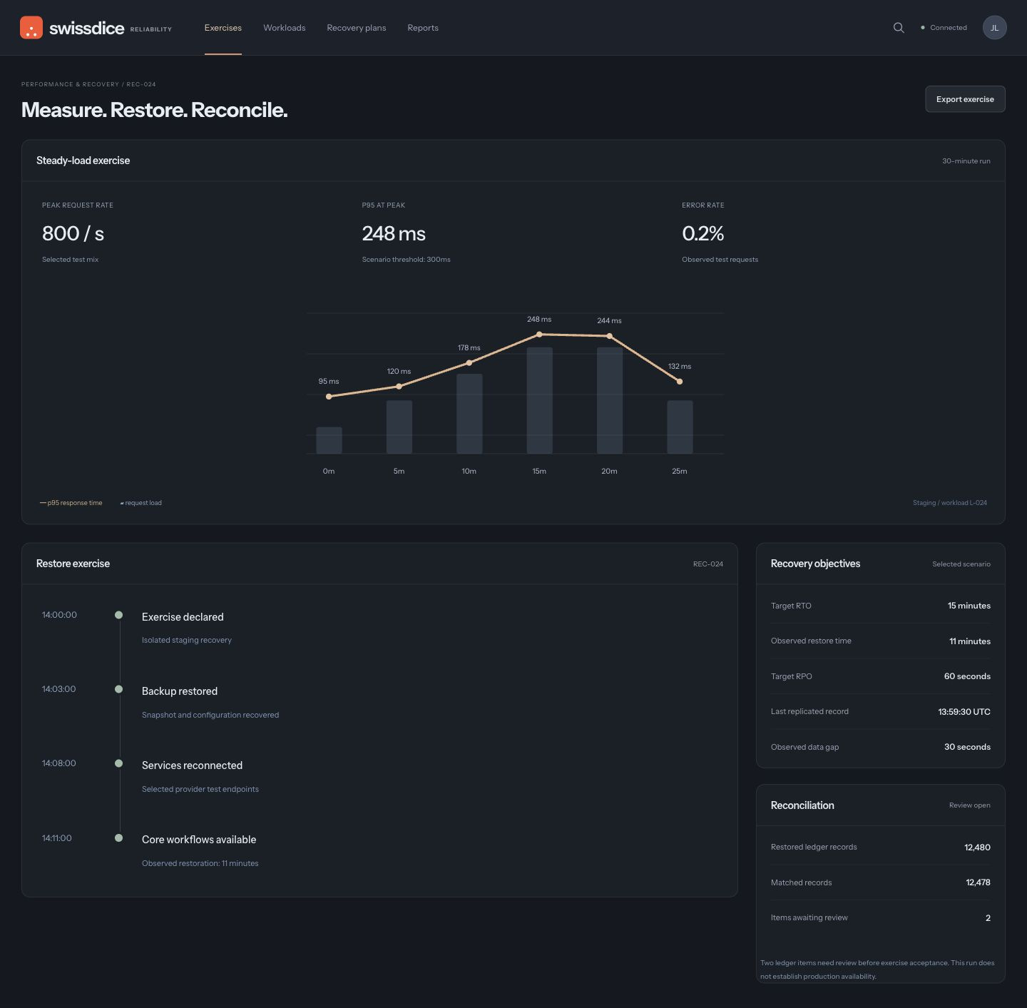The height and width of the screenshot is (1008, 1027).
Task: Open the JL user avatar menu
Action: (995, 28)
